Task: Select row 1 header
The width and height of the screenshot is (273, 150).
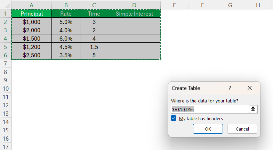Action: click(6, 14)
